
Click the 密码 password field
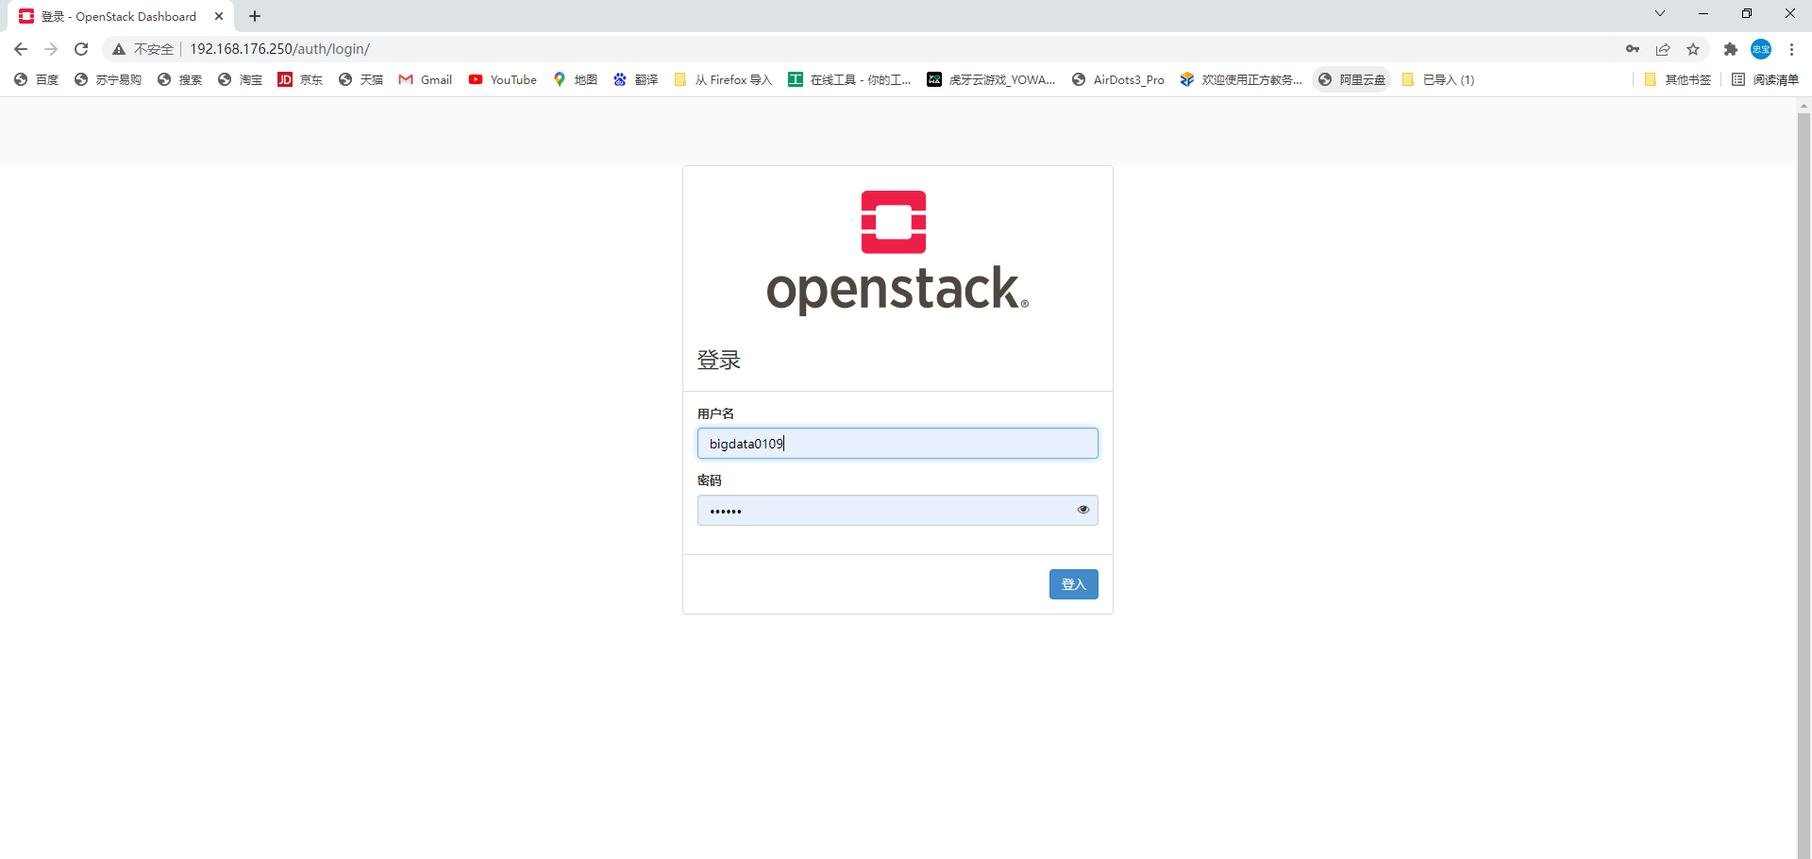point(898,511)
